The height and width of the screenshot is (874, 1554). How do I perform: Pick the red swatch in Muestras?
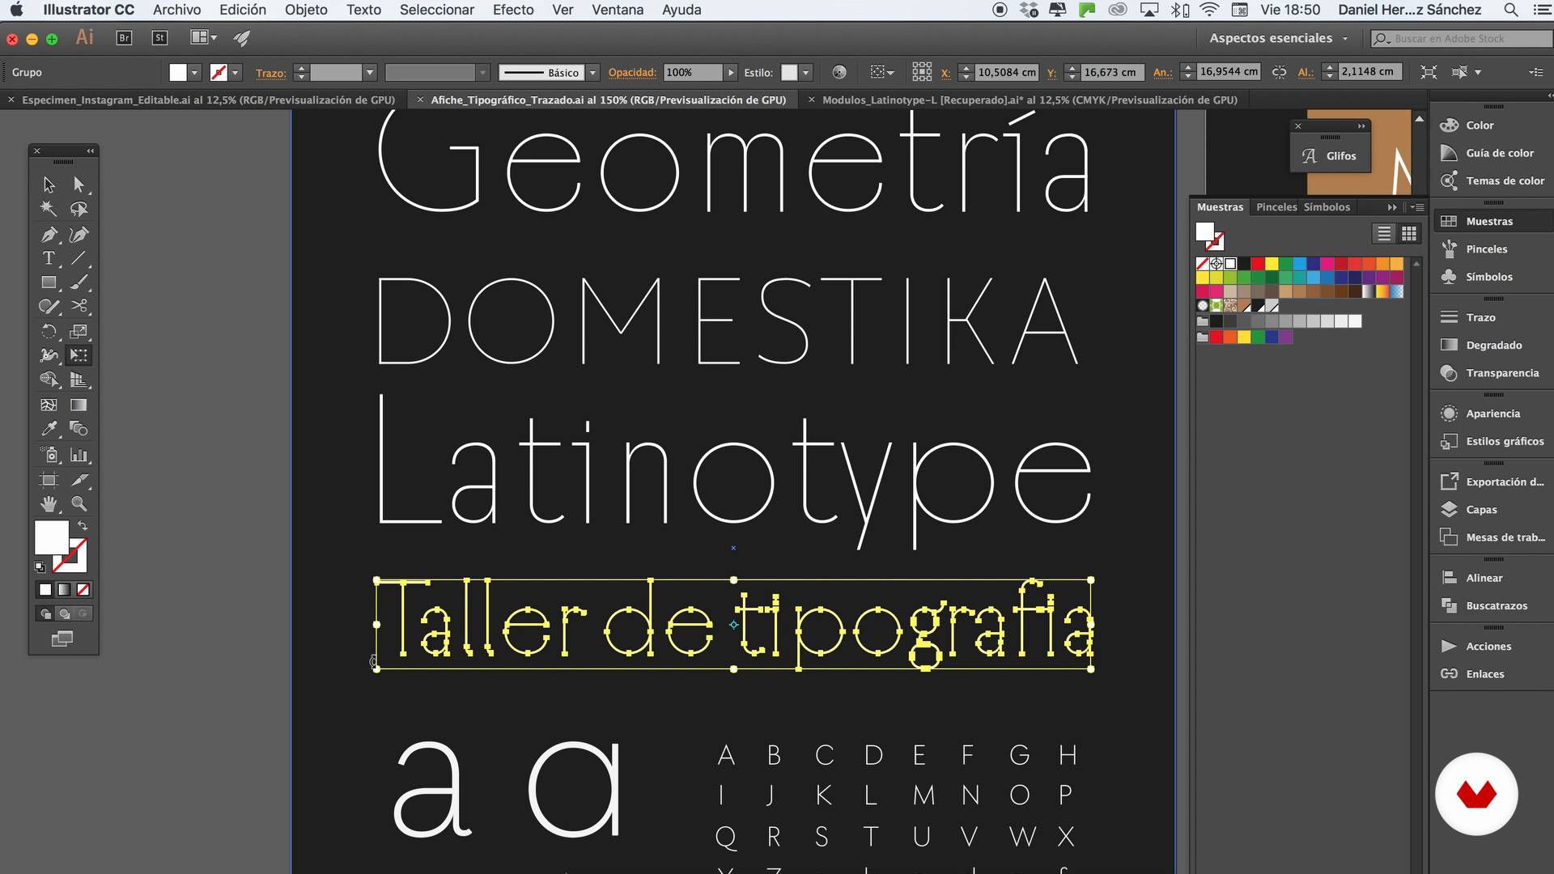pyautogui.click(x=1257, y=264)
